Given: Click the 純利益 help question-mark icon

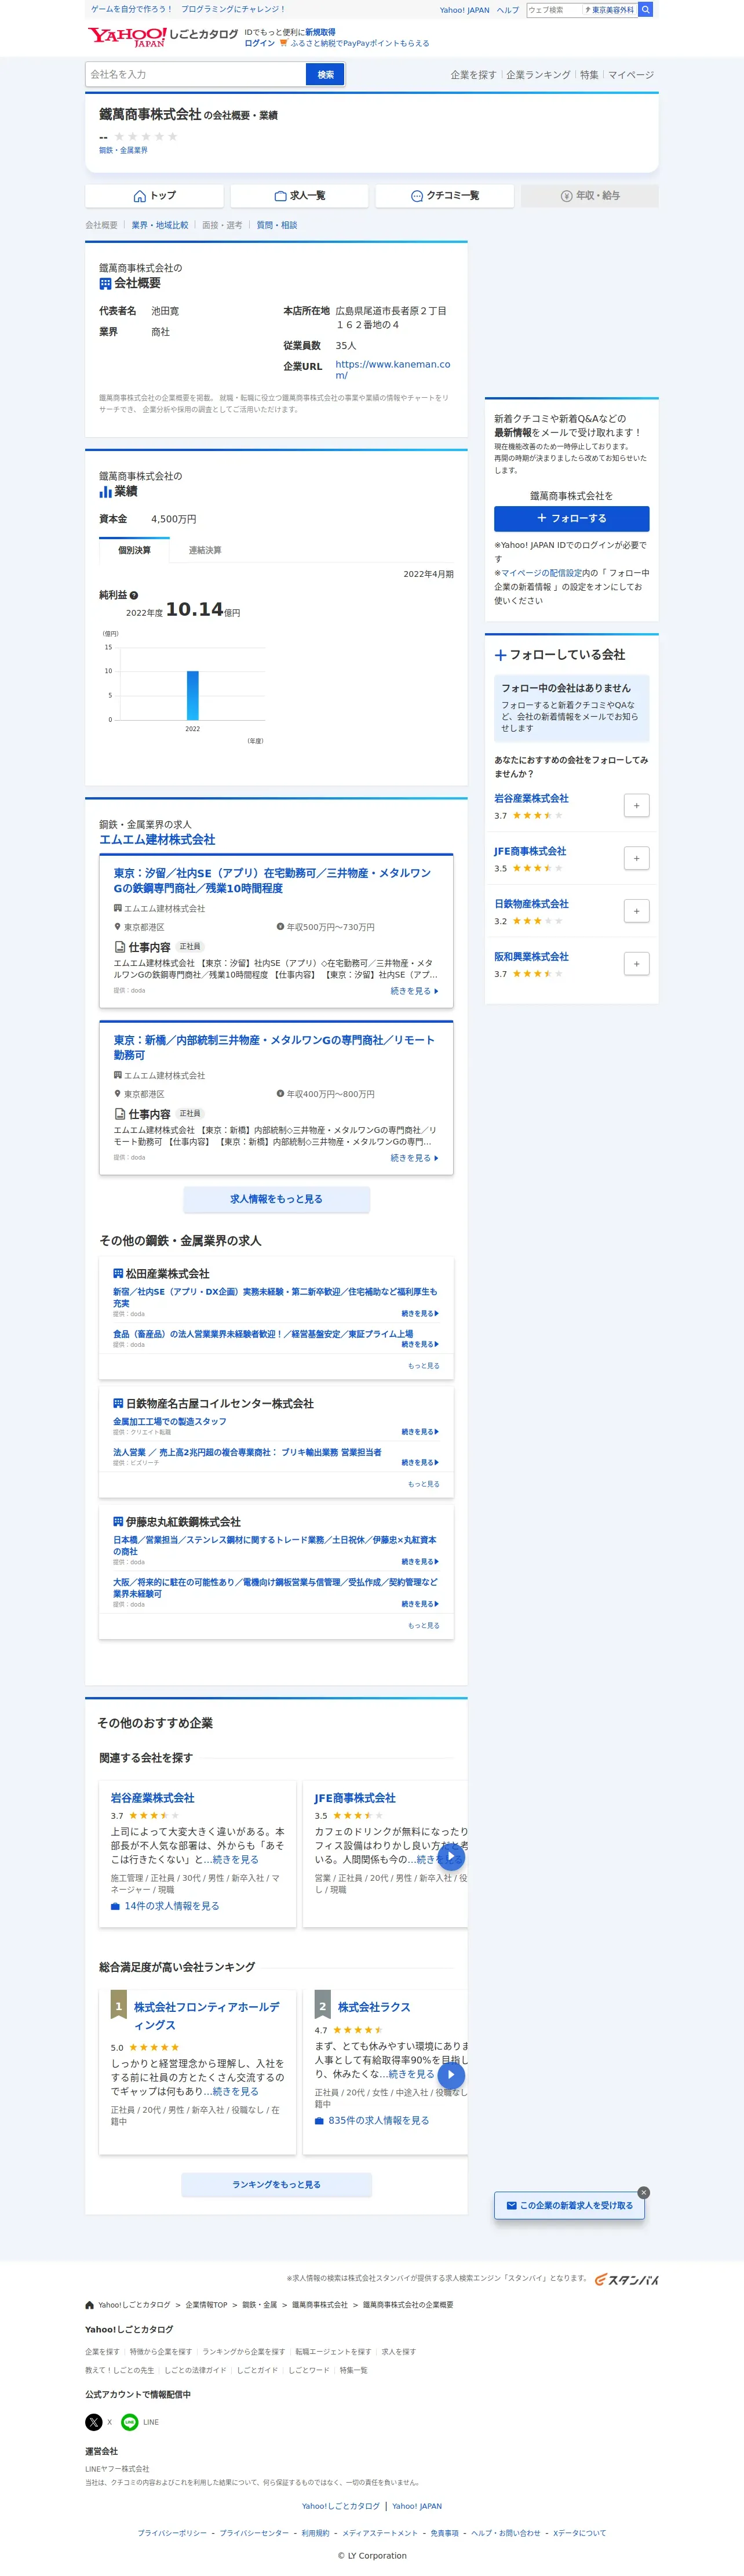Looking at the screenshot, I should coord(134,596).
